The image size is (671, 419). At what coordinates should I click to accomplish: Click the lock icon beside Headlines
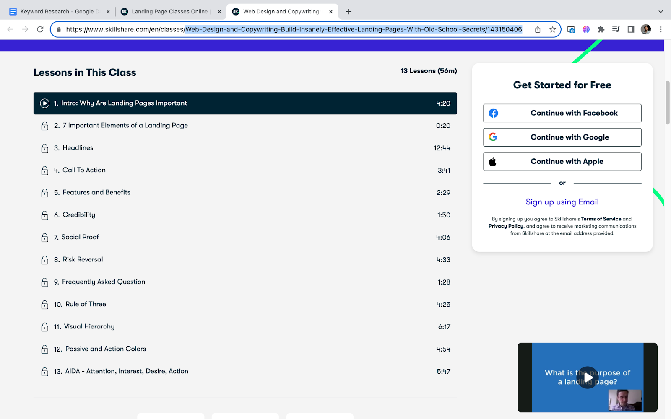45,148
